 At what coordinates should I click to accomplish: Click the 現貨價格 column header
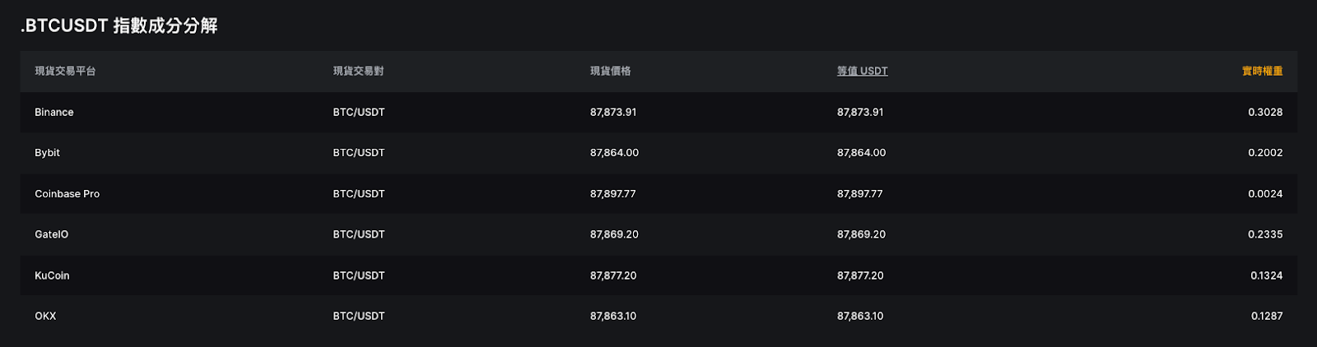pos(610,72)
